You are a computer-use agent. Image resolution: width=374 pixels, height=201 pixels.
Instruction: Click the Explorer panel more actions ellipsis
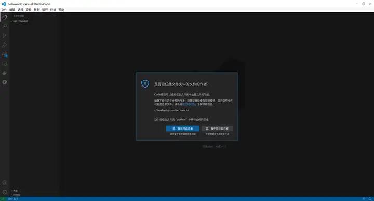55,16
